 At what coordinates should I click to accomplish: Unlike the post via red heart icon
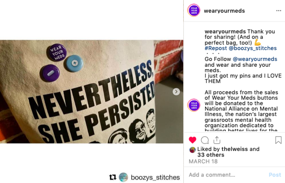pyautogui.click(x=193, y=140)
